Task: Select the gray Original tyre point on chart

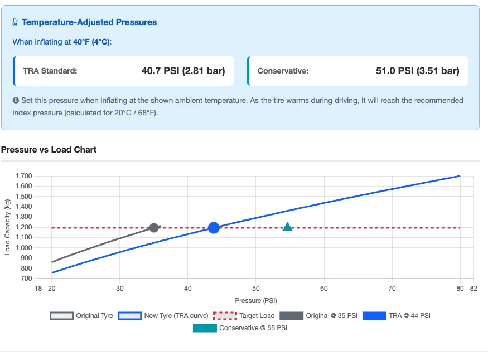Action: [x=154, y=227]
